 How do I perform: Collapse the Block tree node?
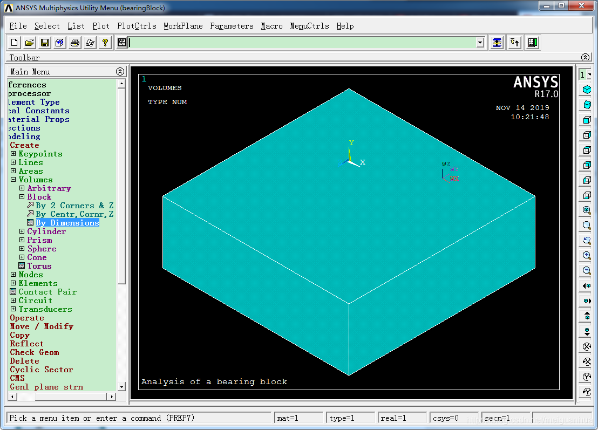tap(22, 197)
